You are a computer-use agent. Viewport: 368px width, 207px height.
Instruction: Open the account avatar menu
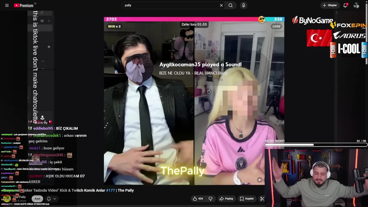[356, 5]
